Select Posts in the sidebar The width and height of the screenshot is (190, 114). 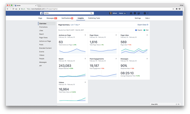(41, 44)
